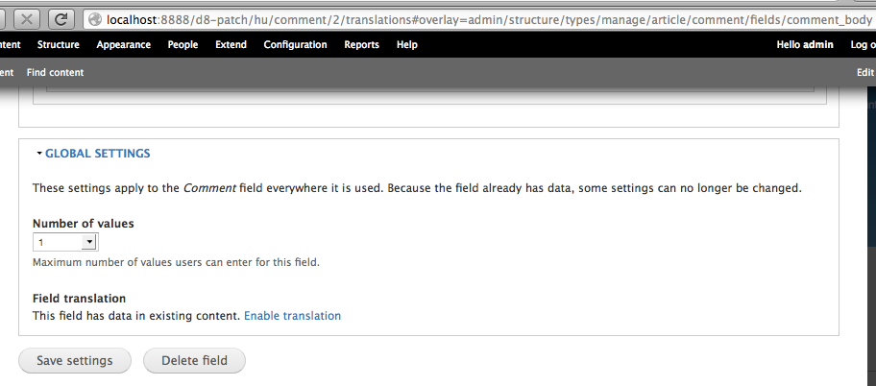The height and width of the screenshot is (386, 876).
Task: Go to the People menu
Action: [182, 45]
